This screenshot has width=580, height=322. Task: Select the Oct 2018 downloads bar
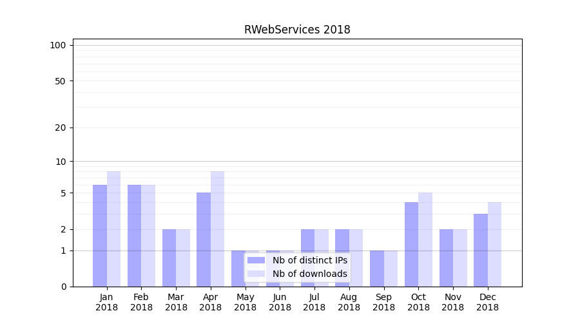(425, 240)
